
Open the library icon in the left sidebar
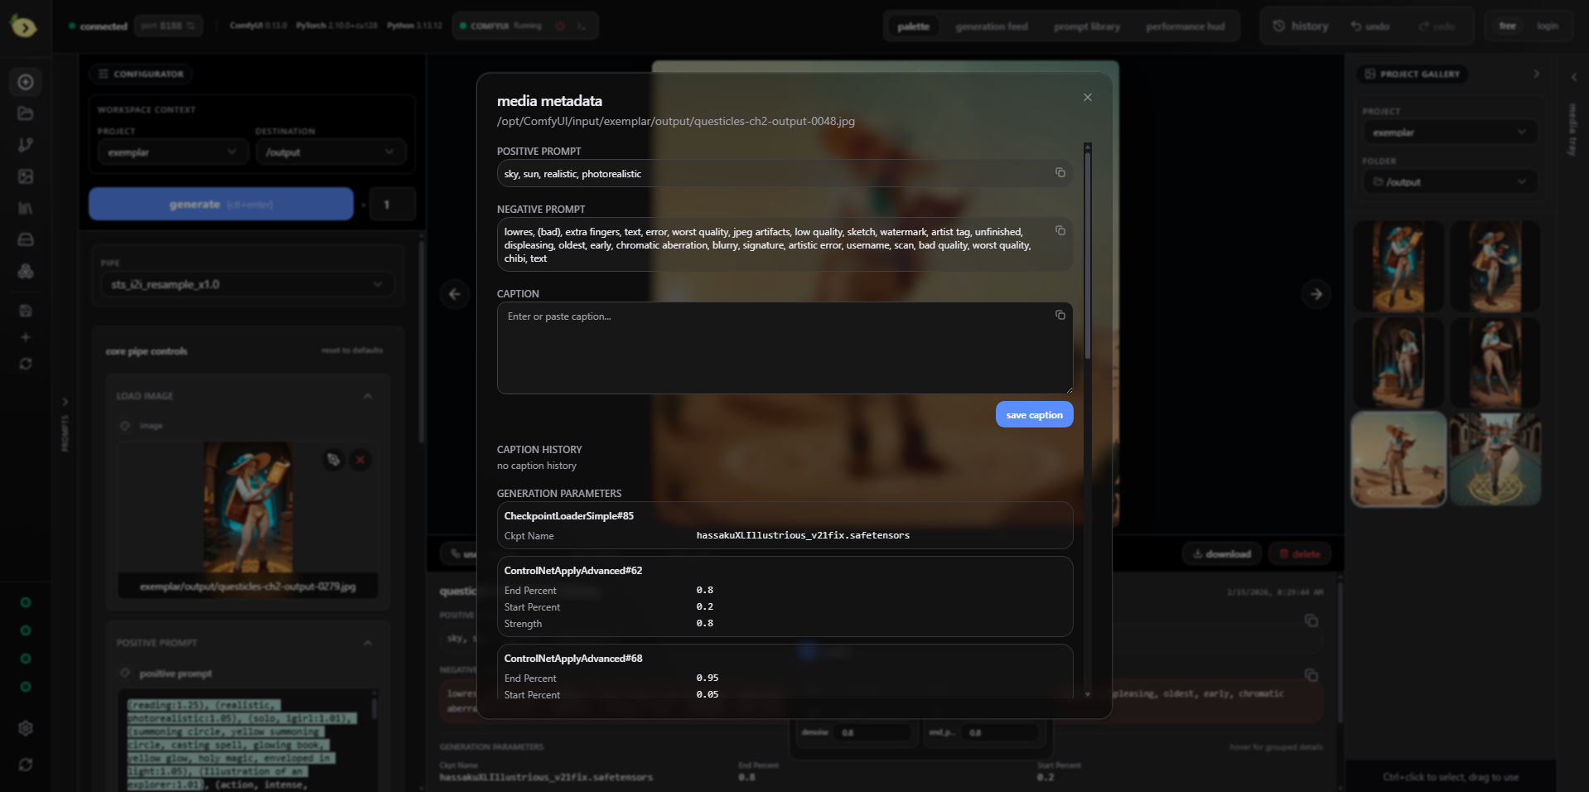[25, 208]
